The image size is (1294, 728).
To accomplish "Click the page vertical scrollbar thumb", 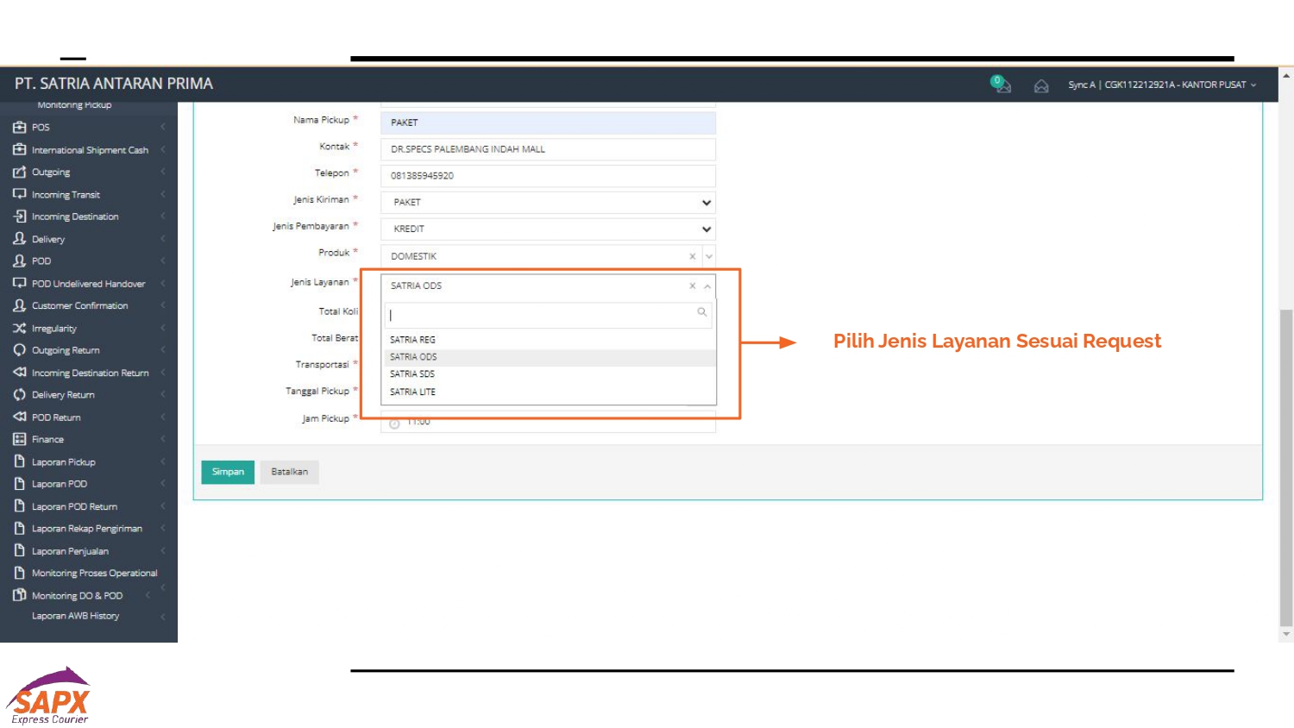I will coord(1286,466).
